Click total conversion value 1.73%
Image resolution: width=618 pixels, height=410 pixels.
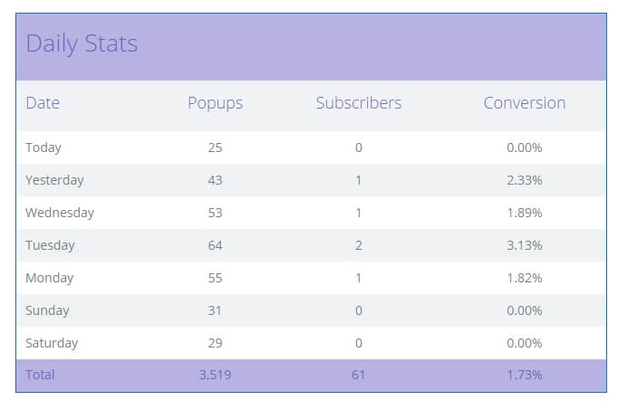coord(525,375)
